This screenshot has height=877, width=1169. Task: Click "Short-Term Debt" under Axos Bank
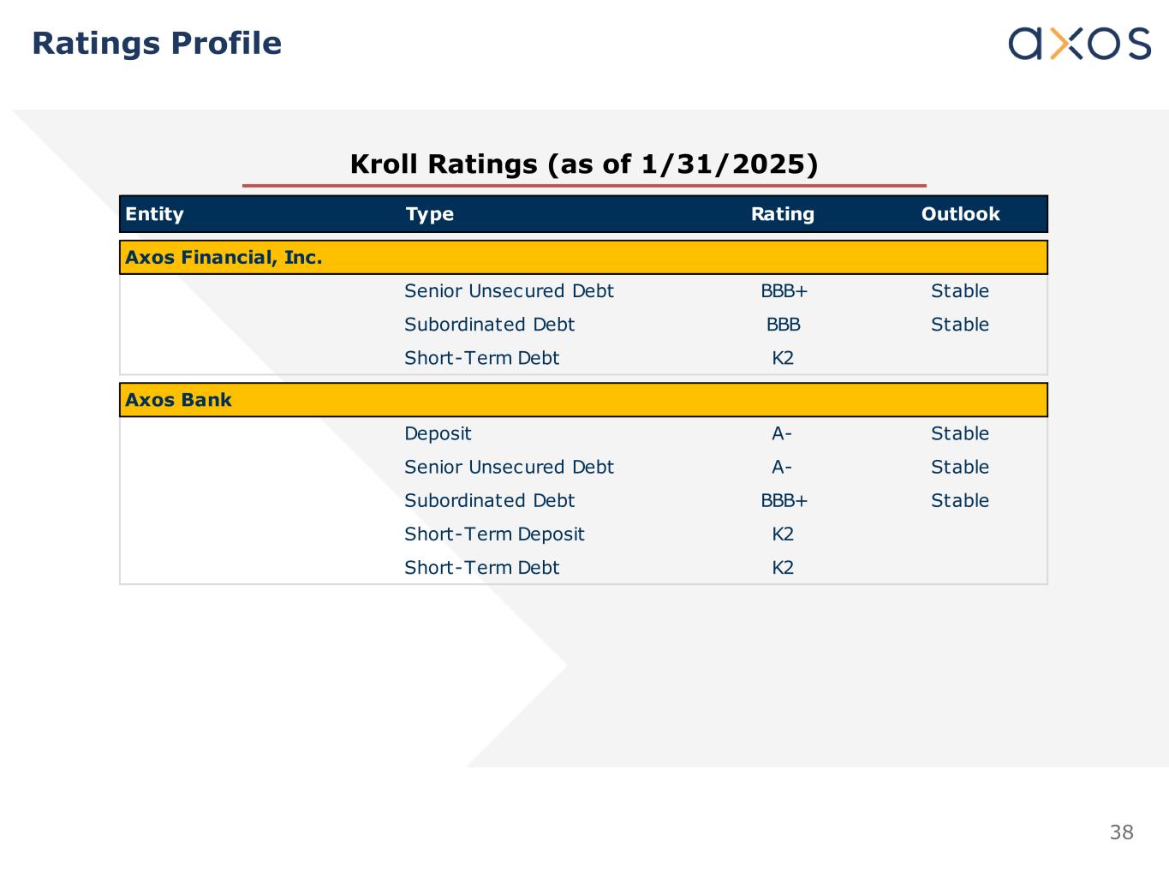(481, 568)
